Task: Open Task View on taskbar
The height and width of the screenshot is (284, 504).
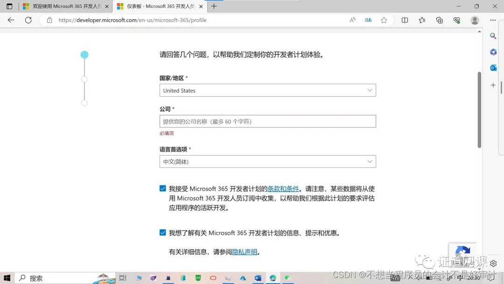Action: [122, 278]
